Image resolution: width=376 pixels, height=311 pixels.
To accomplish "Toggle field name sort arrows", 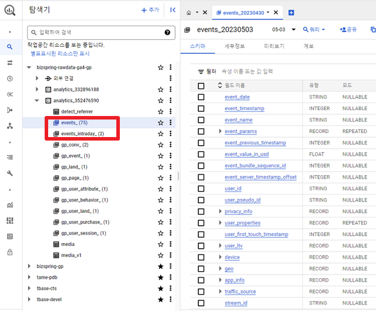I will pos(220,86).
